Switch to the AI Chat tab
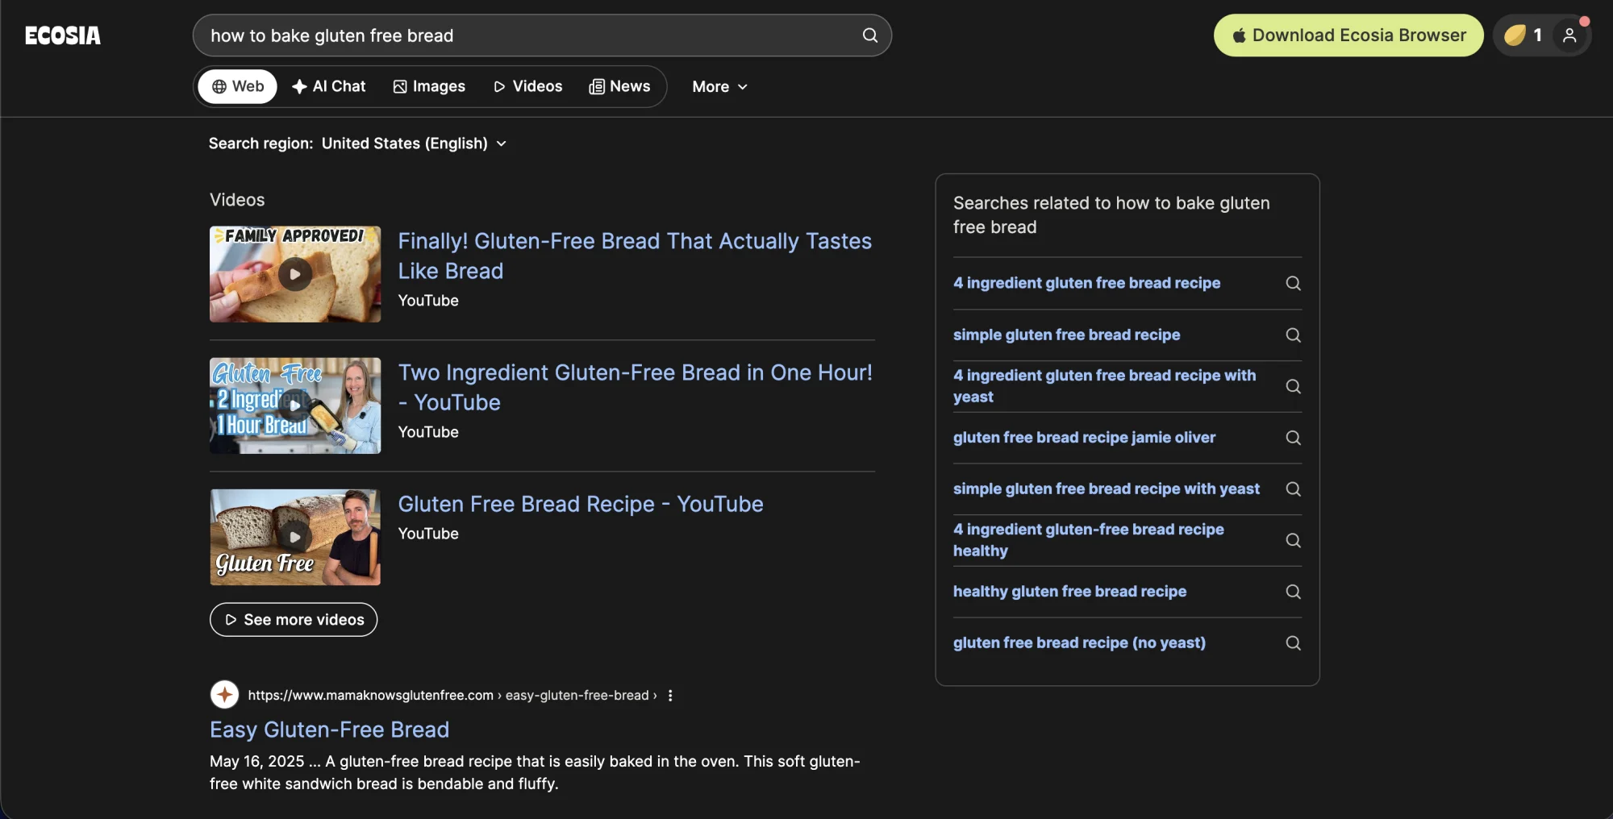Image resolution: width=1613 pixels, height=819 pixels. coord(329,86)
